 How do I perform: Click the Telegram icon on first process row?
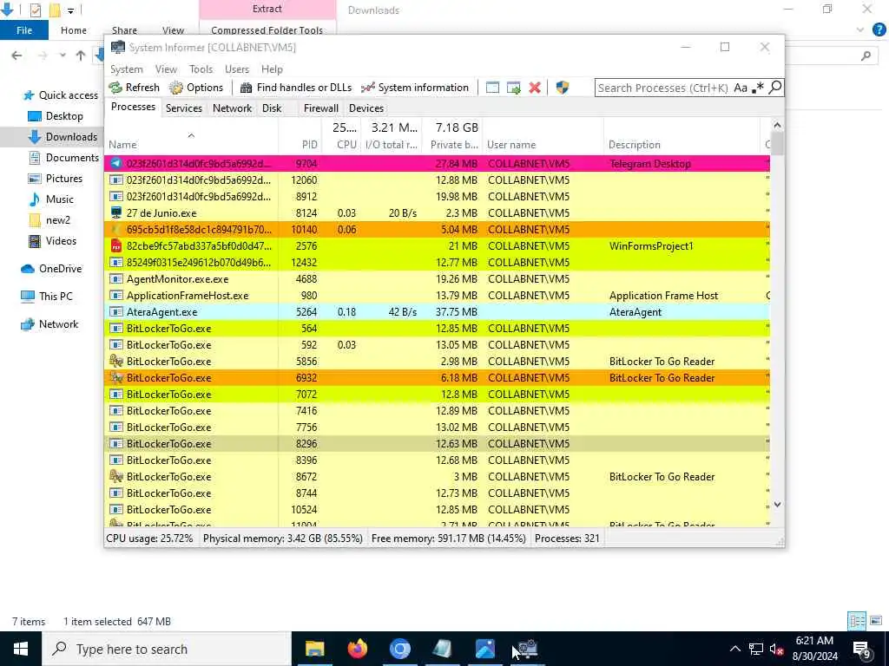coord(116,164)
